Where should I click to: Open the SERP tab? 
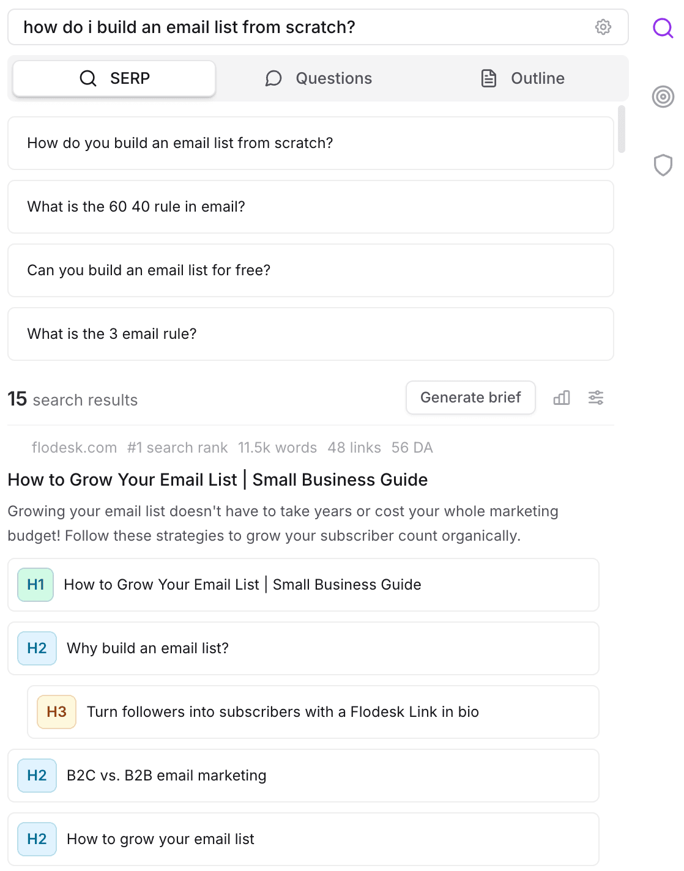coord(113,78)
